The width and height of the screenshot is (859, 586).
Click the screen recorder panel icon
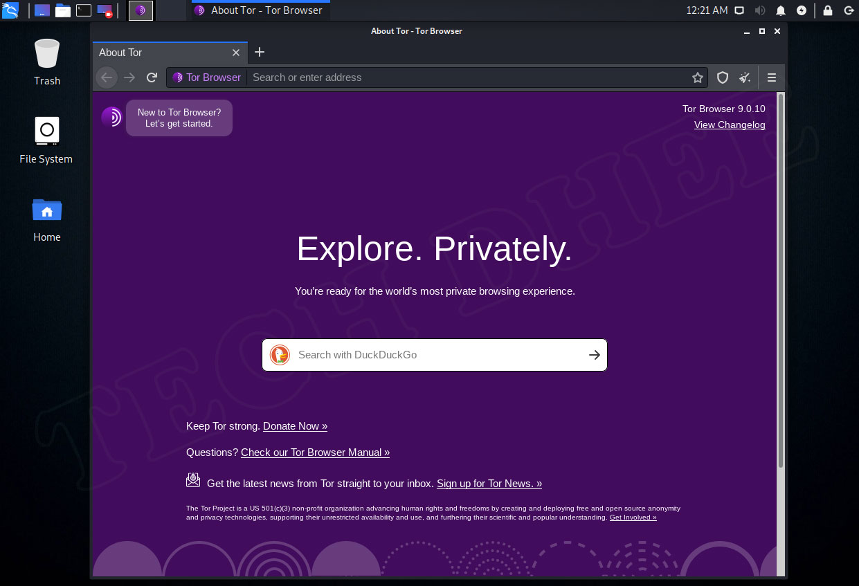(105, 10)
